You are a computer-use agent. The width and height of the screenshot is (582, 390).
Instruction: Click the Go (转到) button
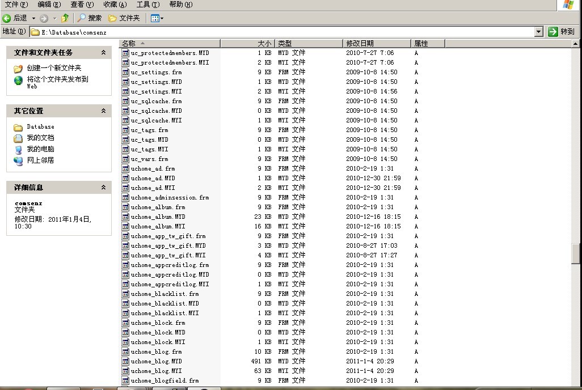(x=562, y=32)
